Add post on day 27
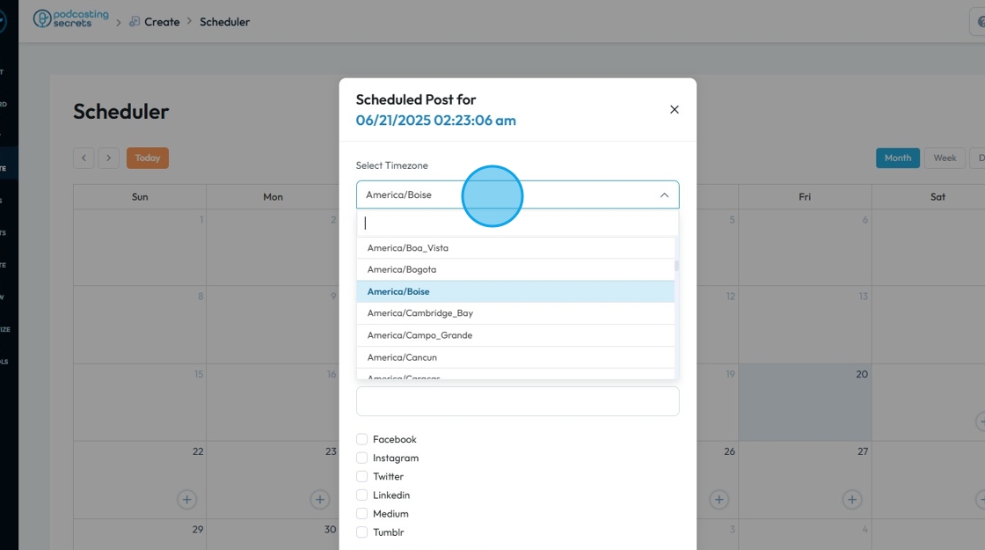 point(851,499)
